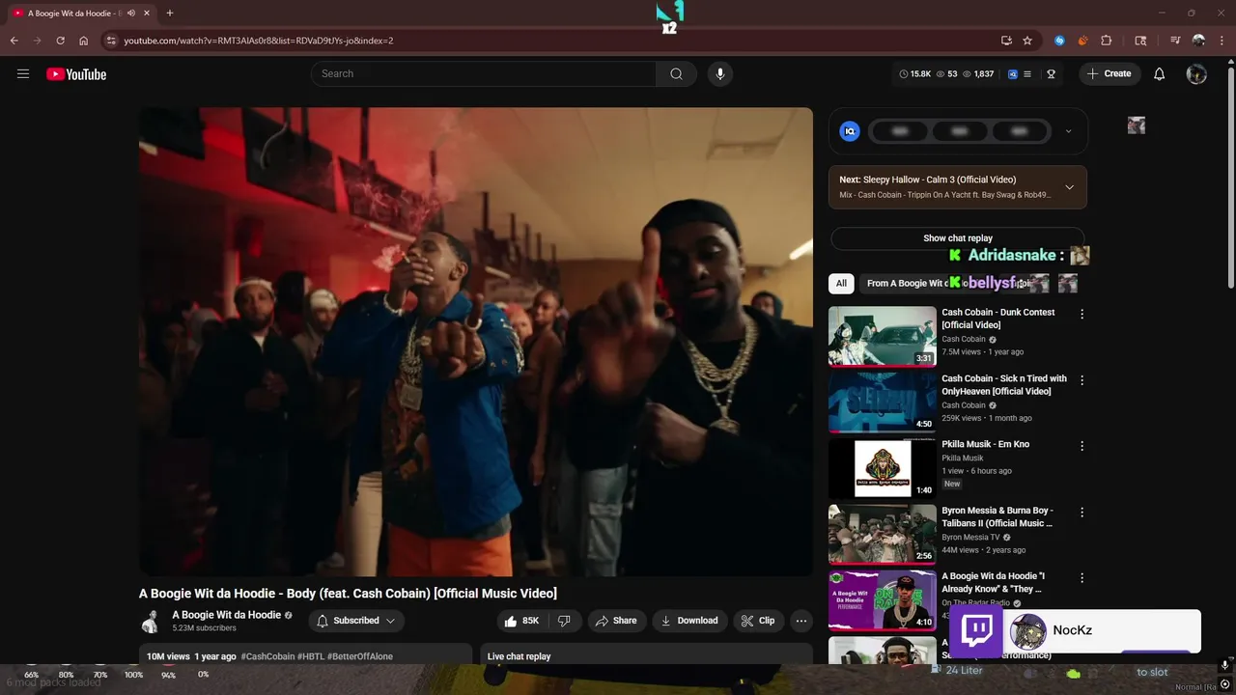Create a Clip of the video
Image resolution: width=1236 pixels, height=695 pixels.
pos(758,621)
